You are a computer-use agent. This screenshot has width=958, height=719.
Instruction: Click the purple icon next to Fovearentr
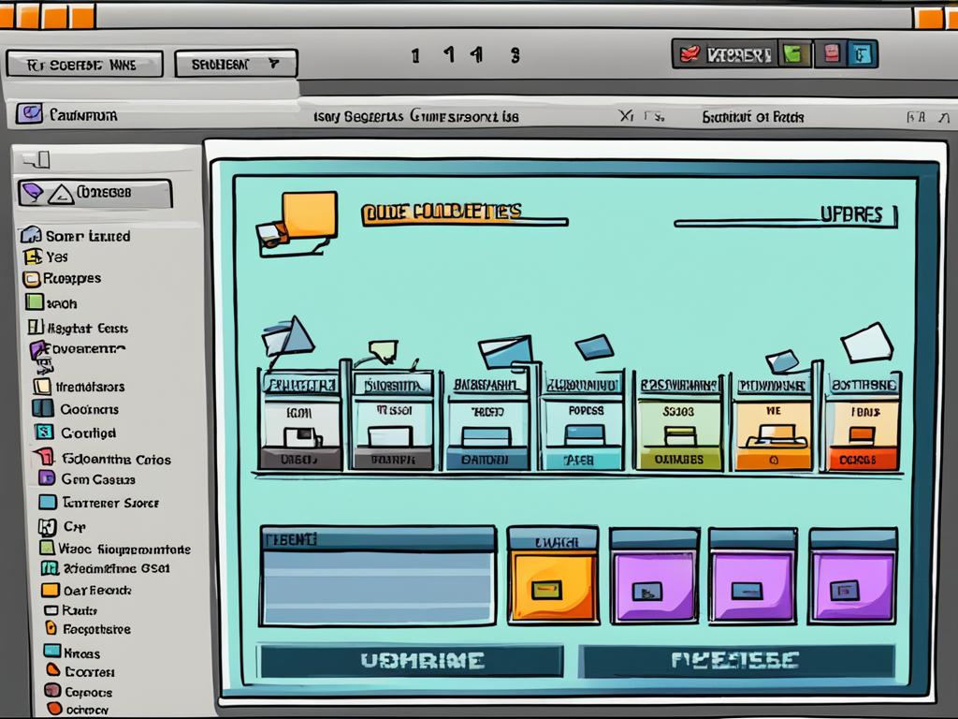[37, 350]
